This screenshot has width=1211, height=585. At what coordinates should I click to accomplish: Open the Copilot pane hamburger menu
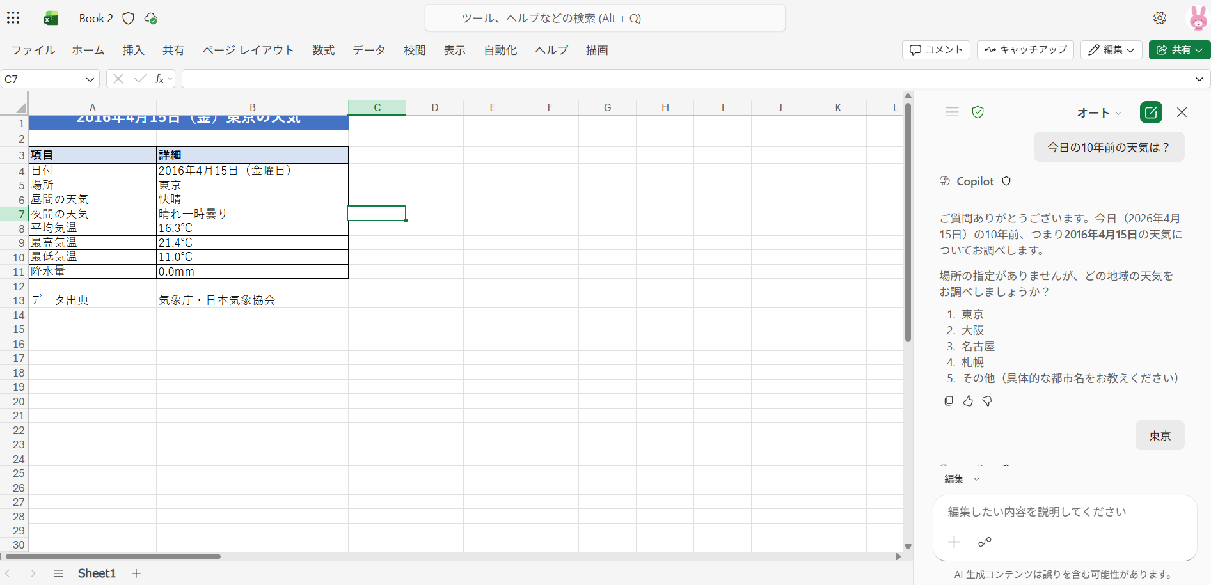coord(951,113)
